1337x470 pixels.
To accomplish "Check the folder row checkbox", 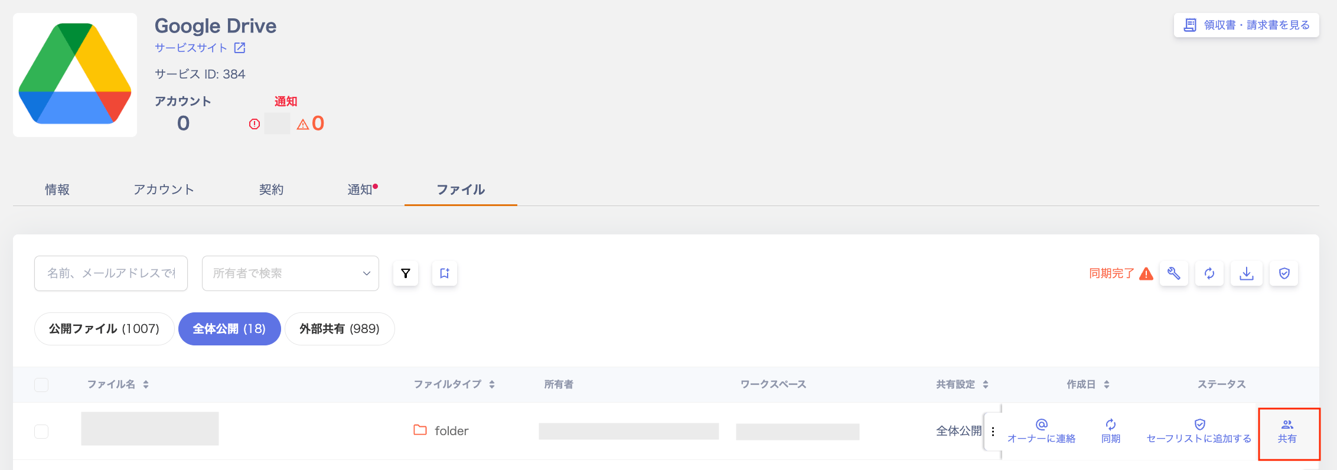I will pyautogui.click(x=41, y=432).
